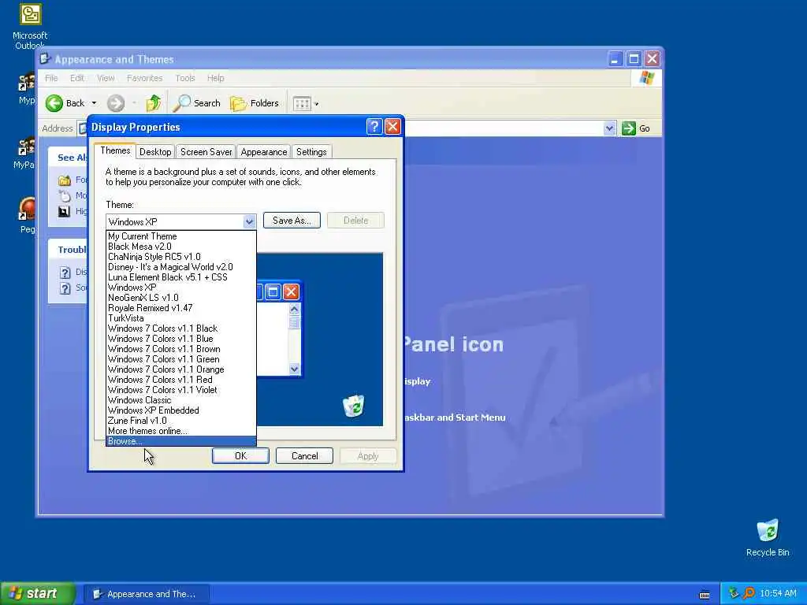Switch to the Desktop tab
The width and height of the screenshot is (807, 605).
tap(155, 152)
